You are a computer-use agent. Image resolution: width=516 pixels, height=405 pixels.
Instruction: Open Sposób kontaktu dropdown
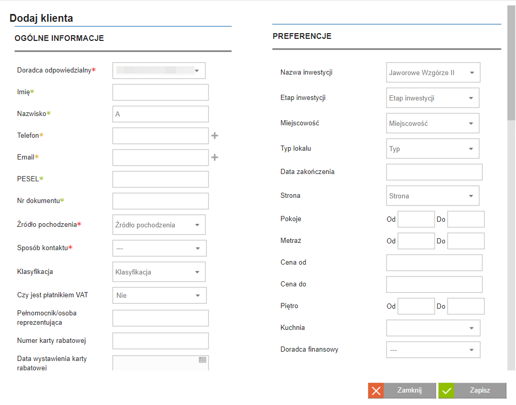pos(159,248)
